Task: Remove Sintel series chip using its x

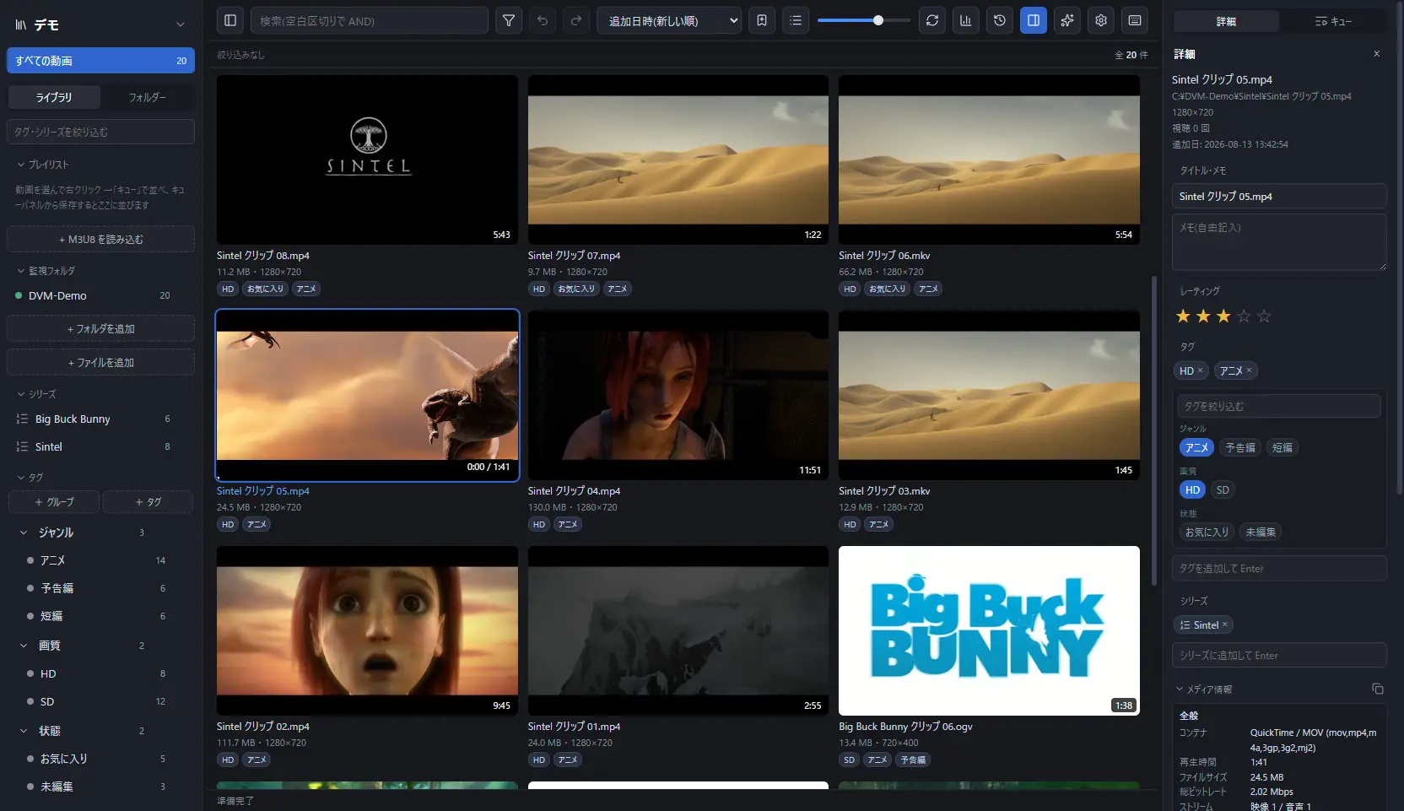Action: [1225, 624]
